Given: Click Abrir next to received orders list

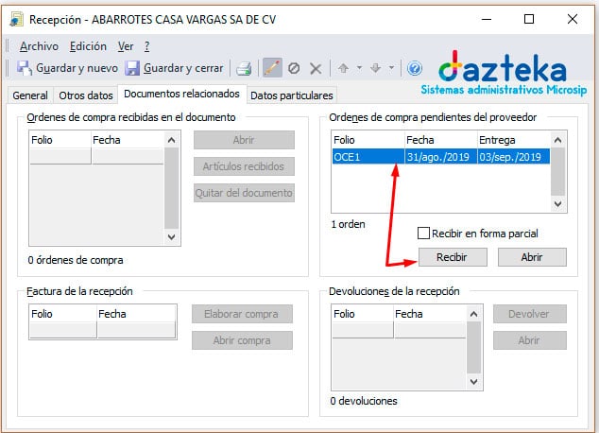Looking at the screenshot, I should pos(244,140).
